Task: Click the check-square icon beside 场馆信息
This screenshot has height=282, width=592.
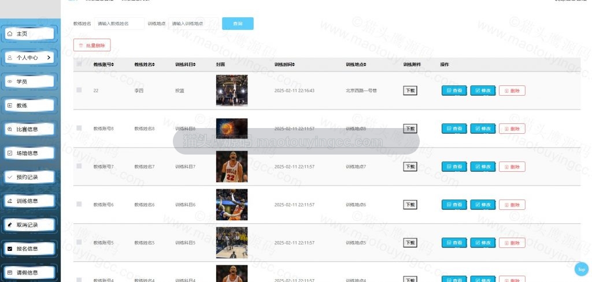Action: (x=10, y=153)
